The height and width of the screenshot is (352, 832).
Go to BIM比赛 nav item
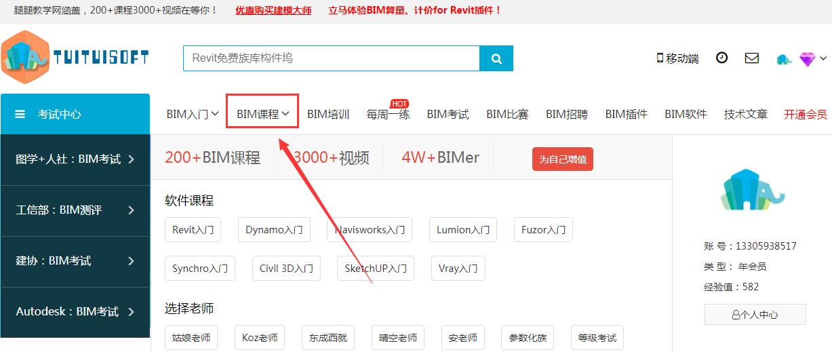tap(507, 114)
